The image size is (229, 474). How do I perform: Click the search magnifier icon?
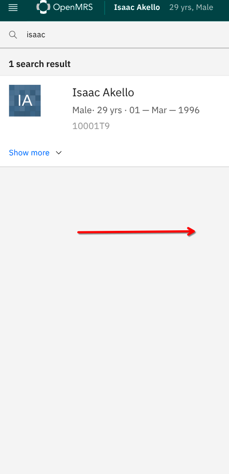click(13, 35)
